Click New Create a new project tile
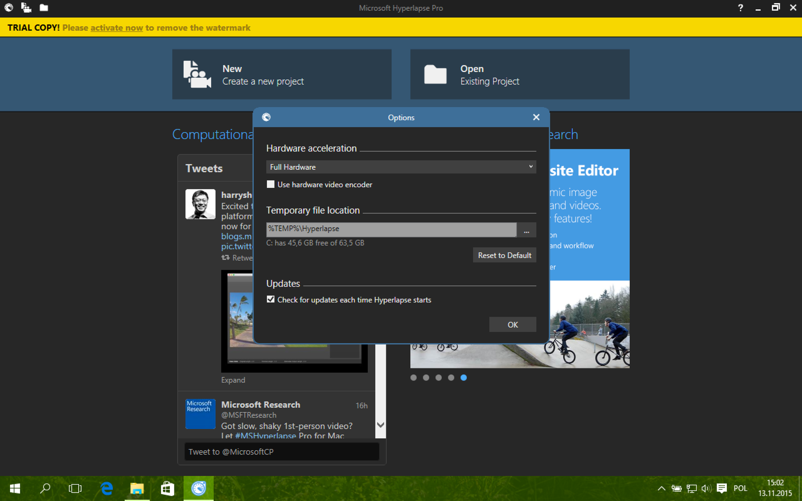 coord(282,74)
